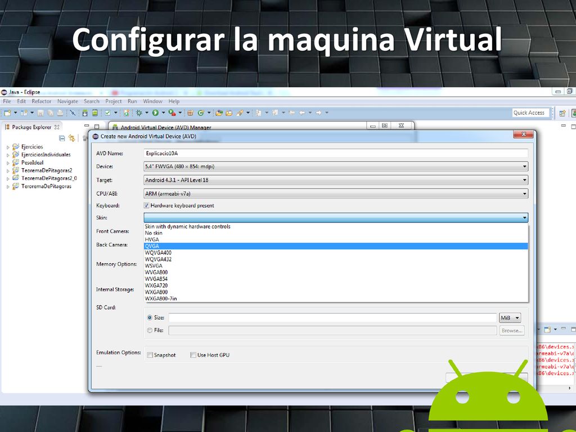Select the SD Card Size radio button

point(150,317)
